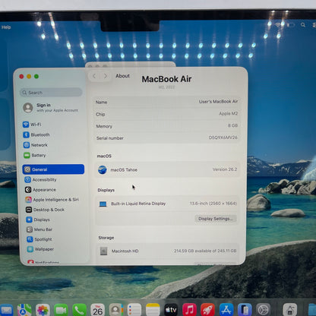
Task: Open Reminders from the Dock
Action: point(134,310)
